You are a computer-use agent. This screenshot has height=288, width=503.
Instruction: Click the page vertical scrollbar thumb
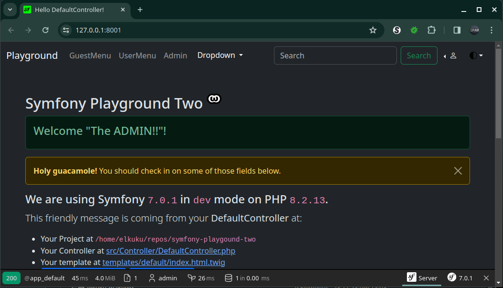[x=498, y=93]
